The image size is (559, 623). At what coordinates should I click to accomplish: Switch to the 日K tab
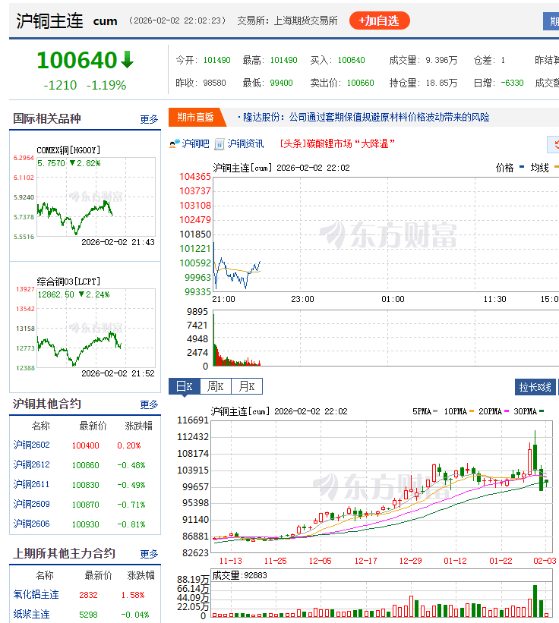(x=185, y=386)
